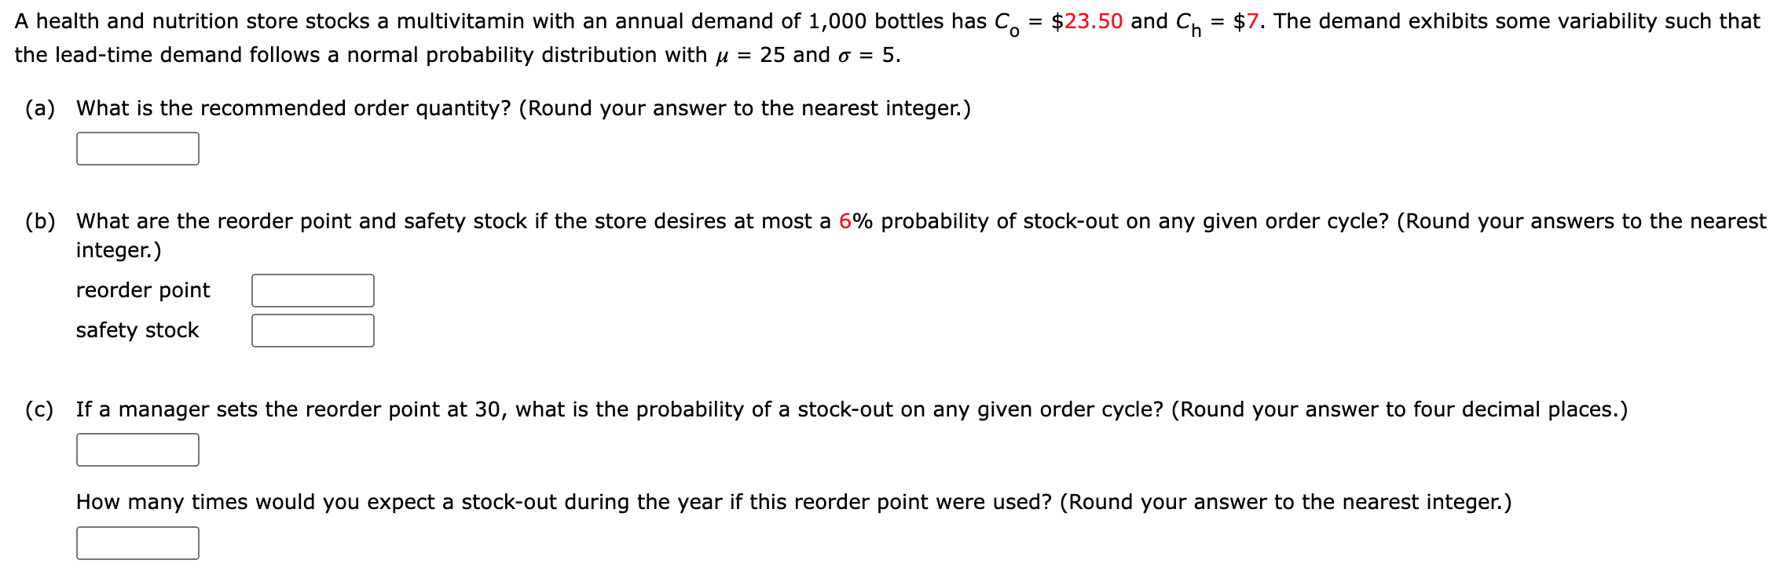Screen dimensions: 1777x571
Task: Click the stock-out probability answer box
Action: (137, 448)
